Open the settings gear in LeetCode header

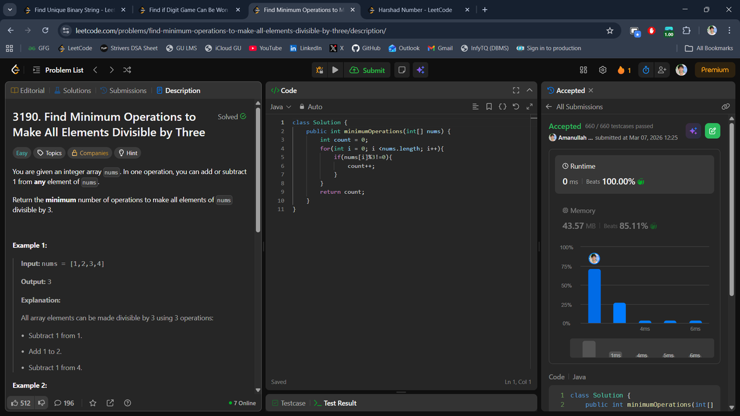click(603, 70)
